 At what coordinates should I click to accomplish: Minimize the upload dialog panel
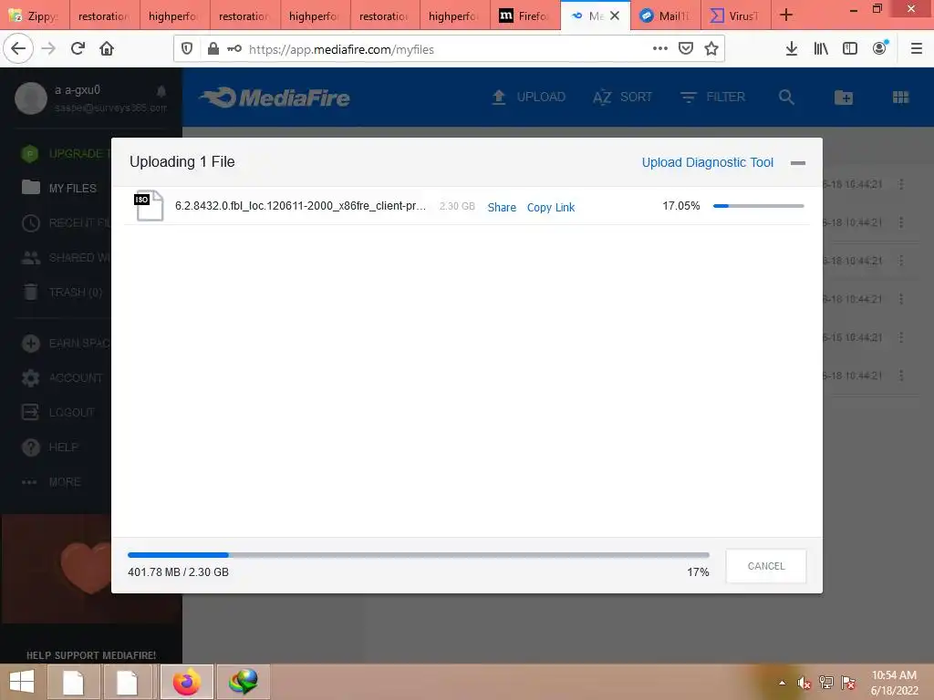tap(797, 162)
